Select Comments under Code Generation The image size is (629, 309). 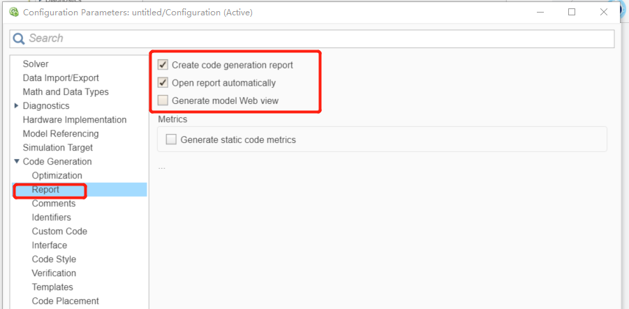pos(54,204)
